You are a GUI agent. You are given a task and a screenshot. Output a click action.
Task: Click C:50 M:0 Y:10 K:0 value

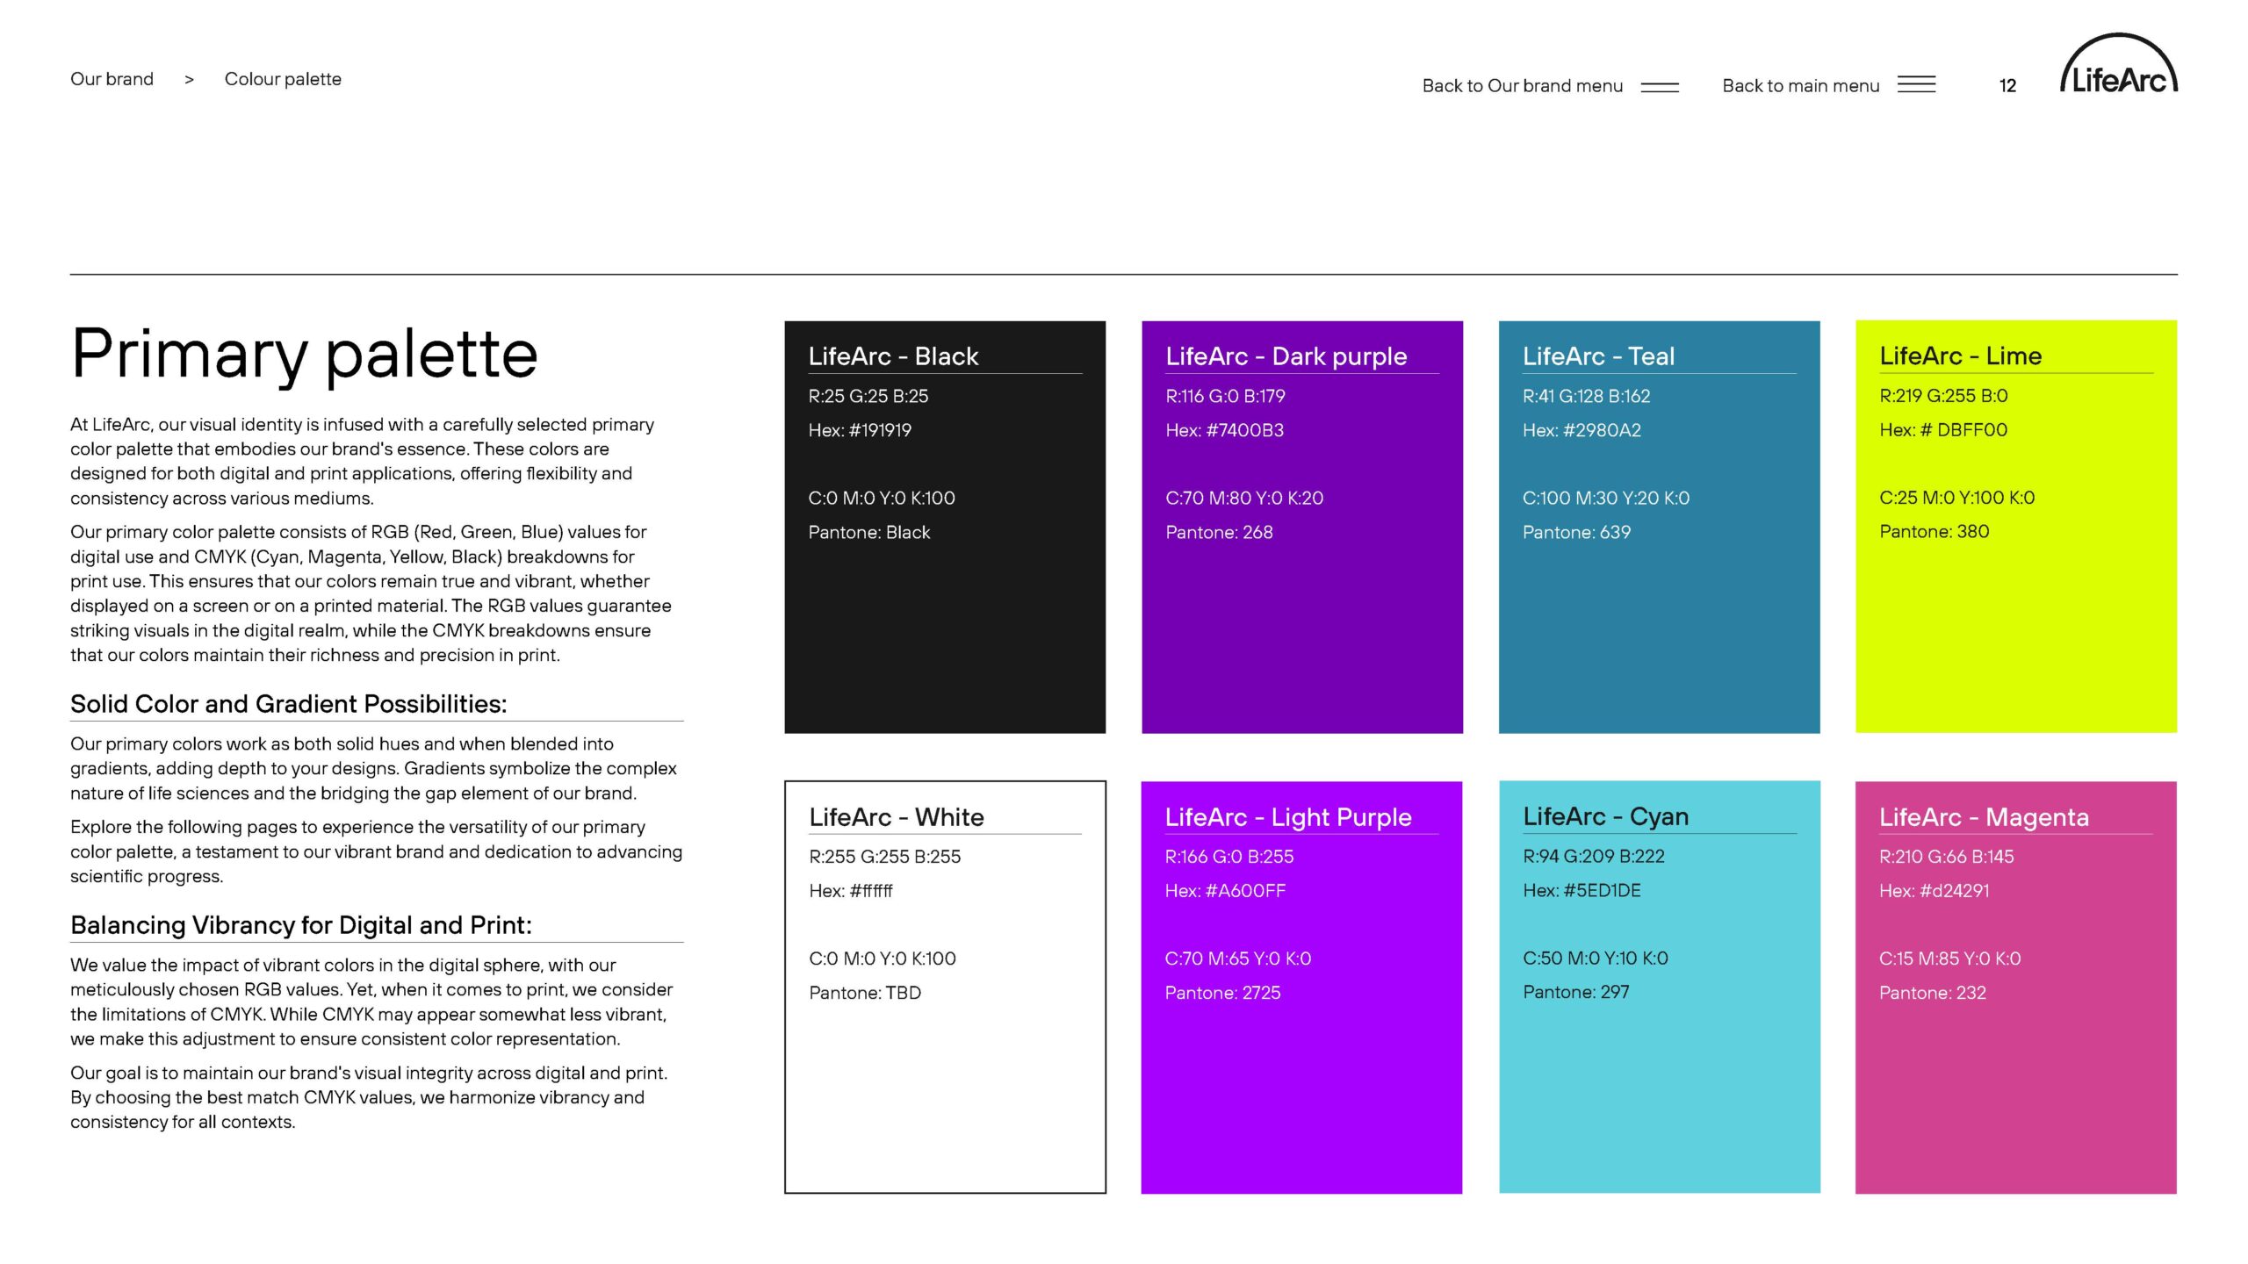tap(1596, 958)
